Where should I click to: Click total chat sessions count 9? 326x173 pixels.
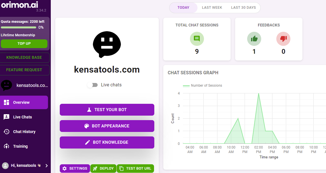point(197,51)
